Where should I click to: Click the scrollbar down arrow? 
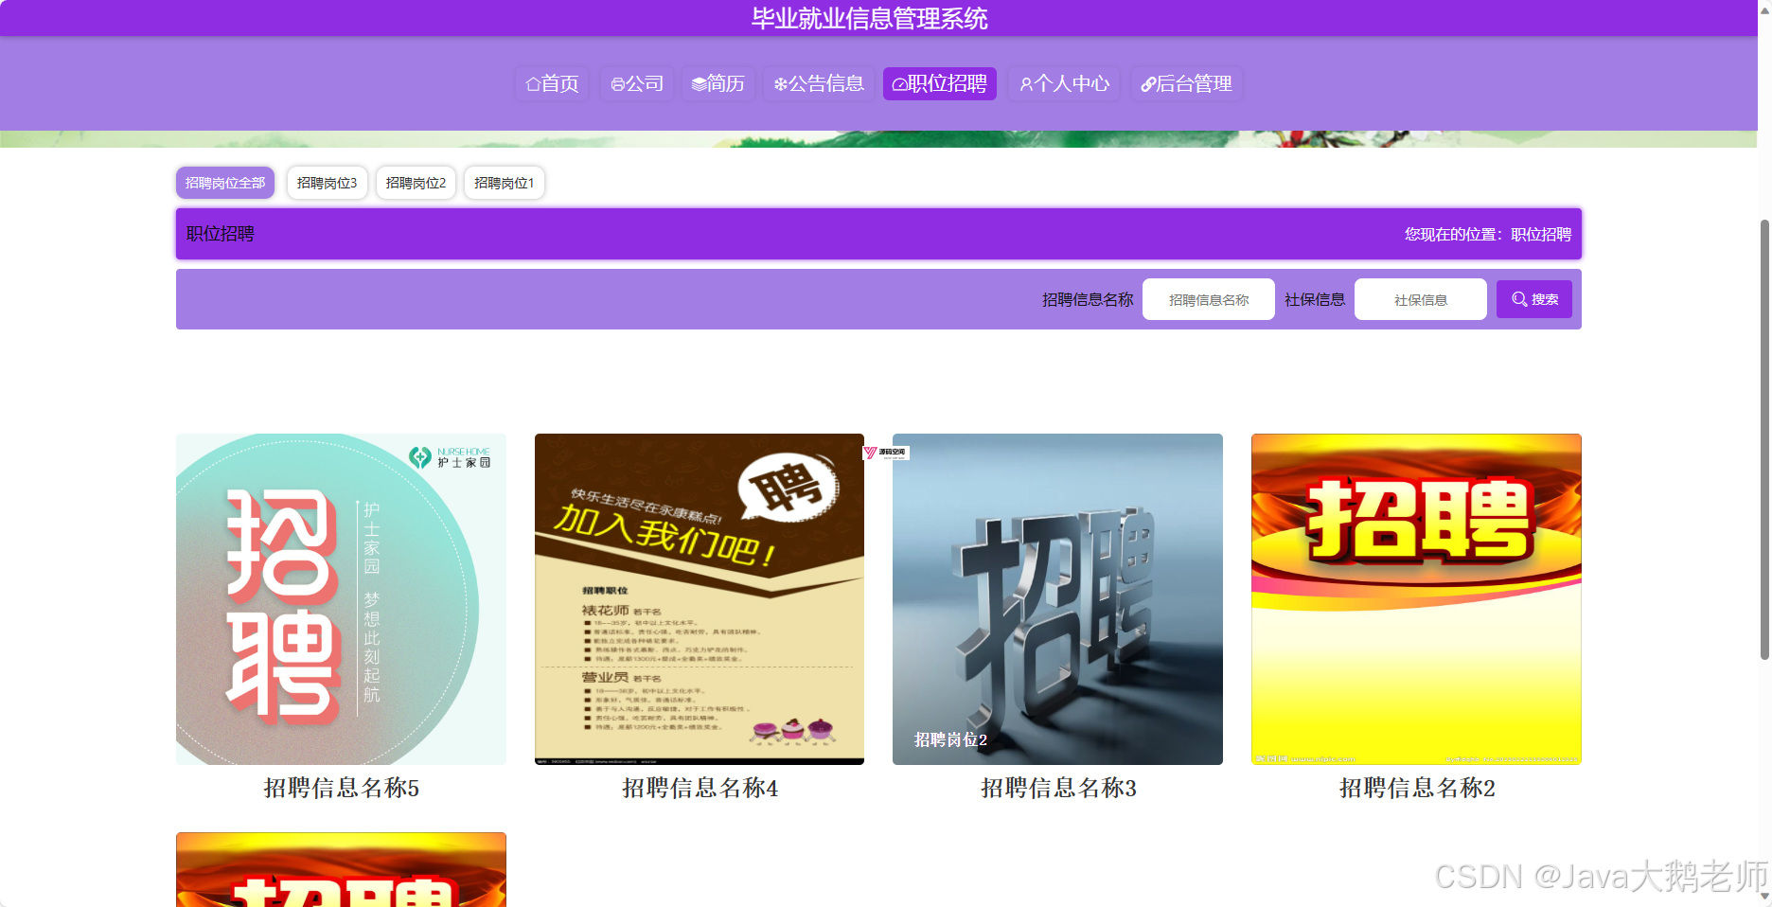point(1764,896)
